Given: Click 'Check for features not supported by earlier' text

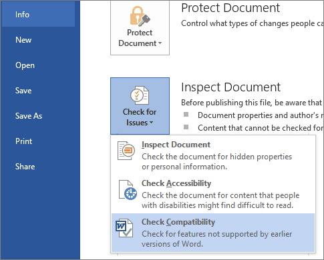Looking at the screenshot, I should click(x=217, y=234).
